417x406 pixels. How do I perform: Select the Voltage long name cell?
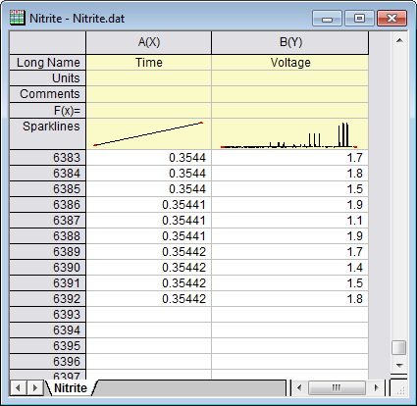click(x=290, y=63)
